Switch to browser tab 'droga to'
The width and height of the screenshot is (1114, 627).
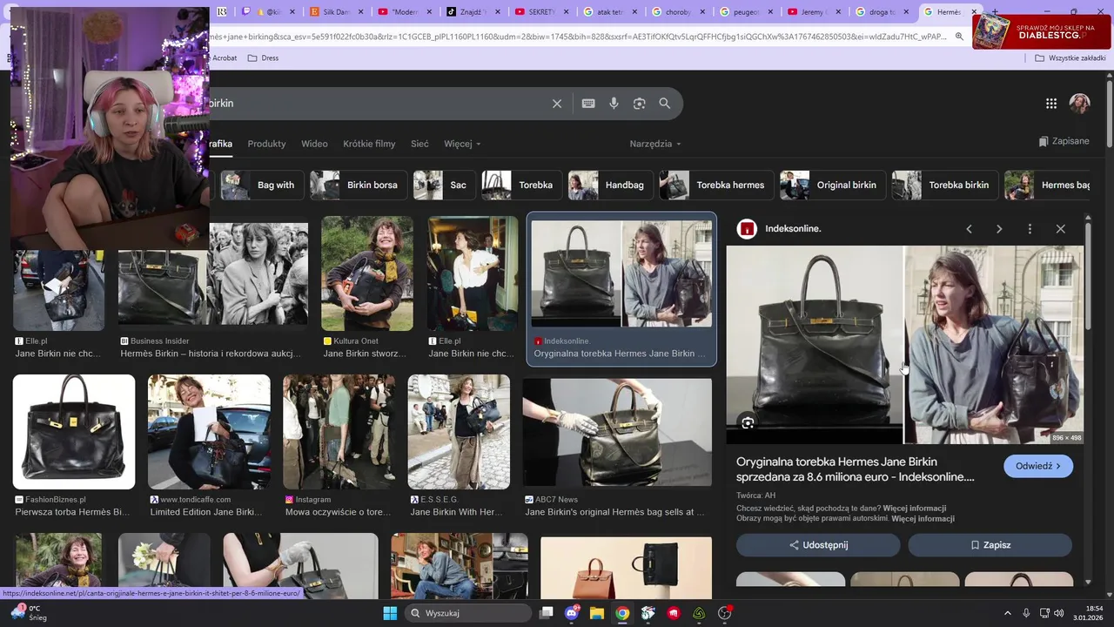(881, 12)
